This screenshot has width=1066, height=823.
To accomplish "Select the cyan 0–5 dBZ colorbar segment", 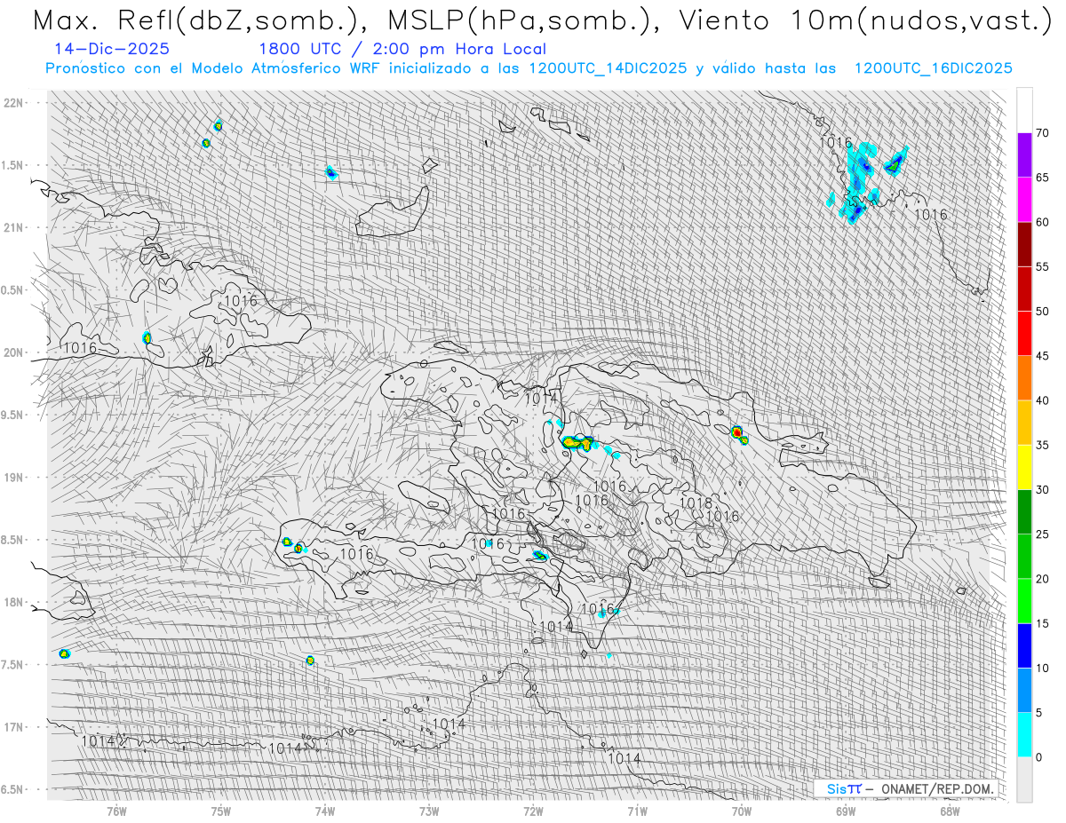I will 1024,735.
